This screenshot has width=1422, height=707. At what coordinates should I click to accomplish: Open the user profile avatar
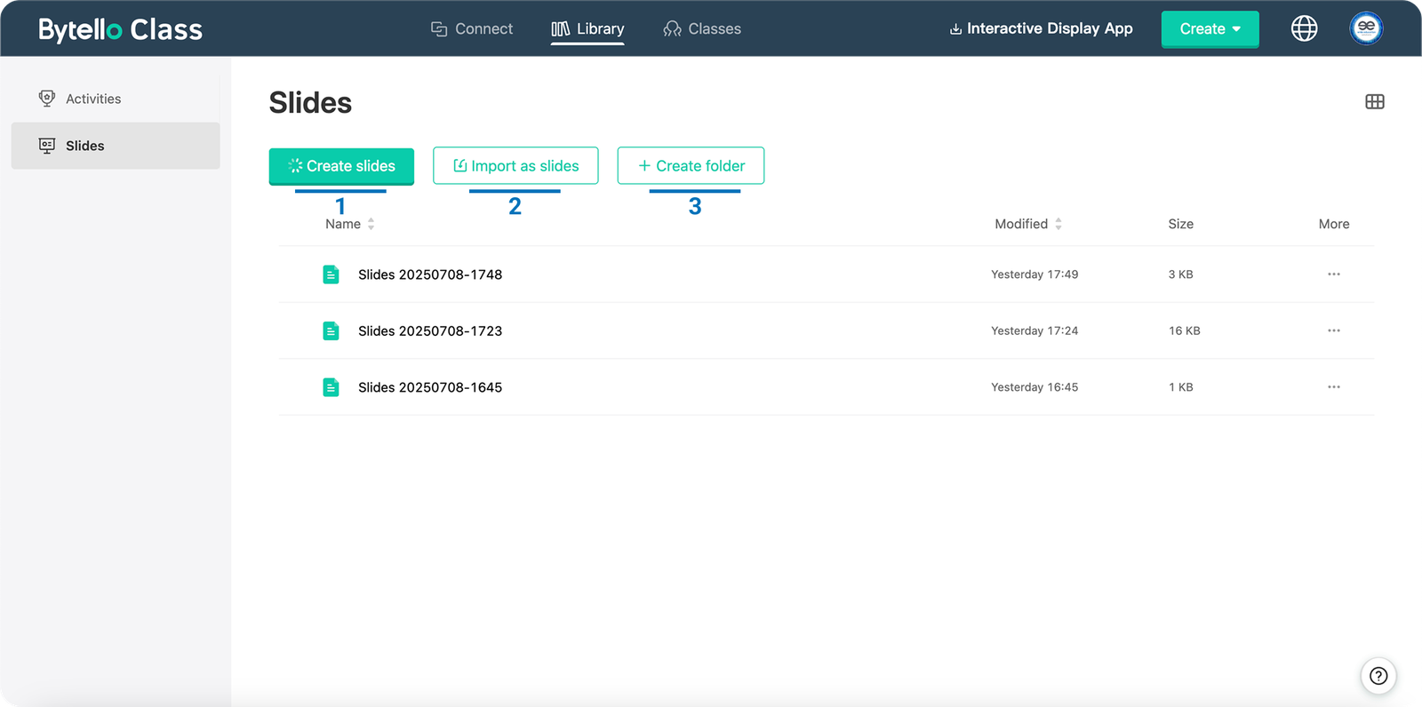pos(1366,28)
